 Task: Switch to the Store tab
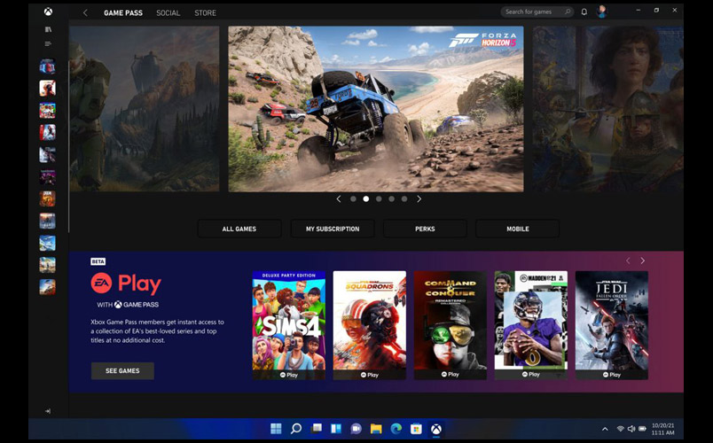(205, 13)
